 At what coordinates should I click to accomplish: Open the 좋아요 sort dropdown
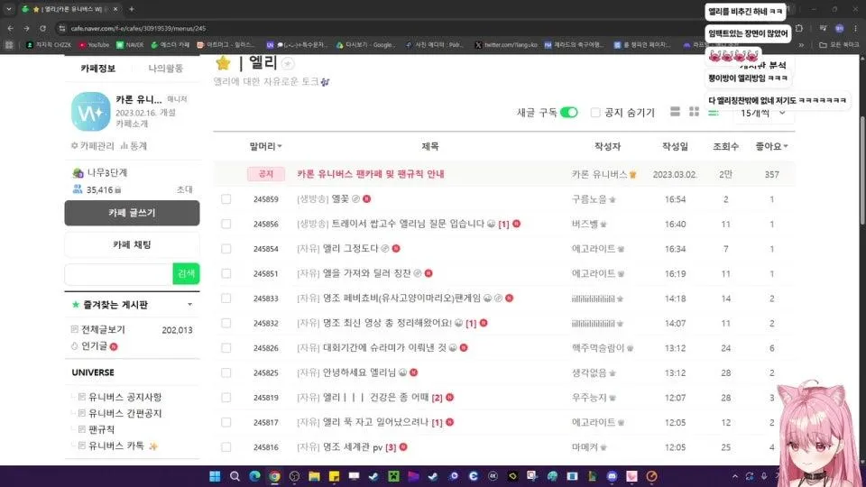(x=771, y=146)
